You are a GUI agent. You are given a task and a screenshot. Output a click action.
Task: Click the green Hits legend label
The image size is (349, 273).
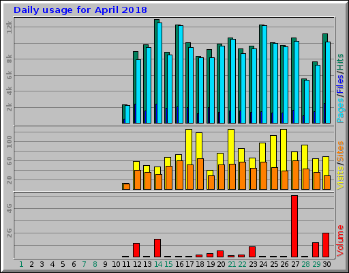pos(340,62)
